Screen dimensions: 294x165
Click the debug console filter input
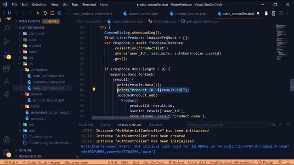228,125
